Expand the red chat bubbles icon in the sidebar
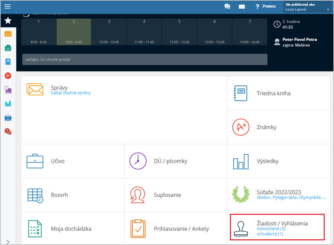This screenshot has height=245, width=334. pos(8,131)
